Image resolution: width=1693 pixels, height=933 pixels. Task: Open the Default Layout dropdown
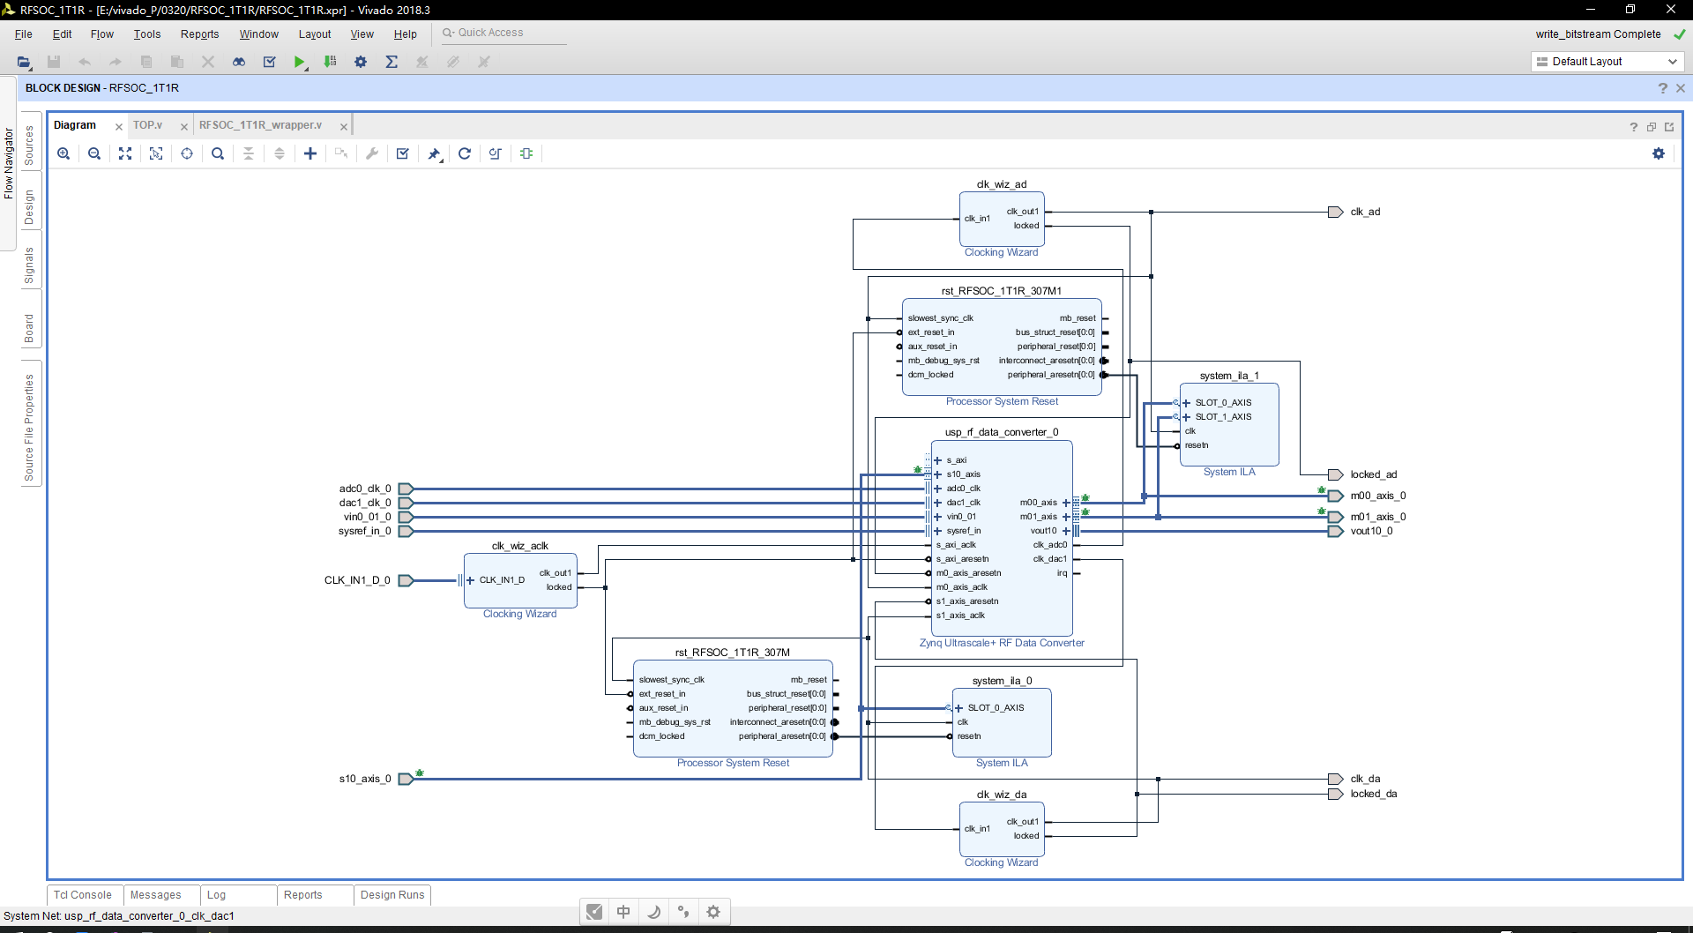(1673, 62)
